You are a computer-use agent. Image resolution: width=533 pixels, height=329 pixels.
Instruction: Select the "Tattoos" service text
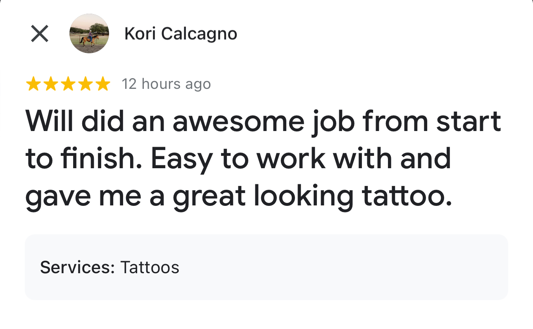150,267
